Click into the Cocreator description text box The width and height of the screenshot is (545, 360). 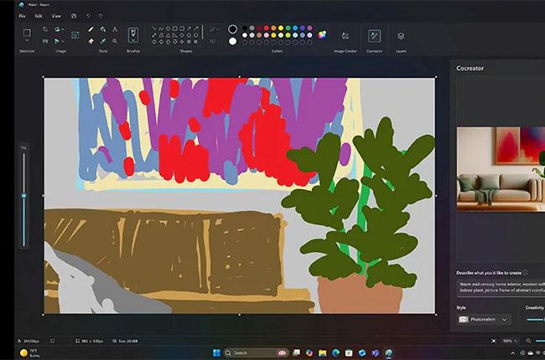point(501,287)
